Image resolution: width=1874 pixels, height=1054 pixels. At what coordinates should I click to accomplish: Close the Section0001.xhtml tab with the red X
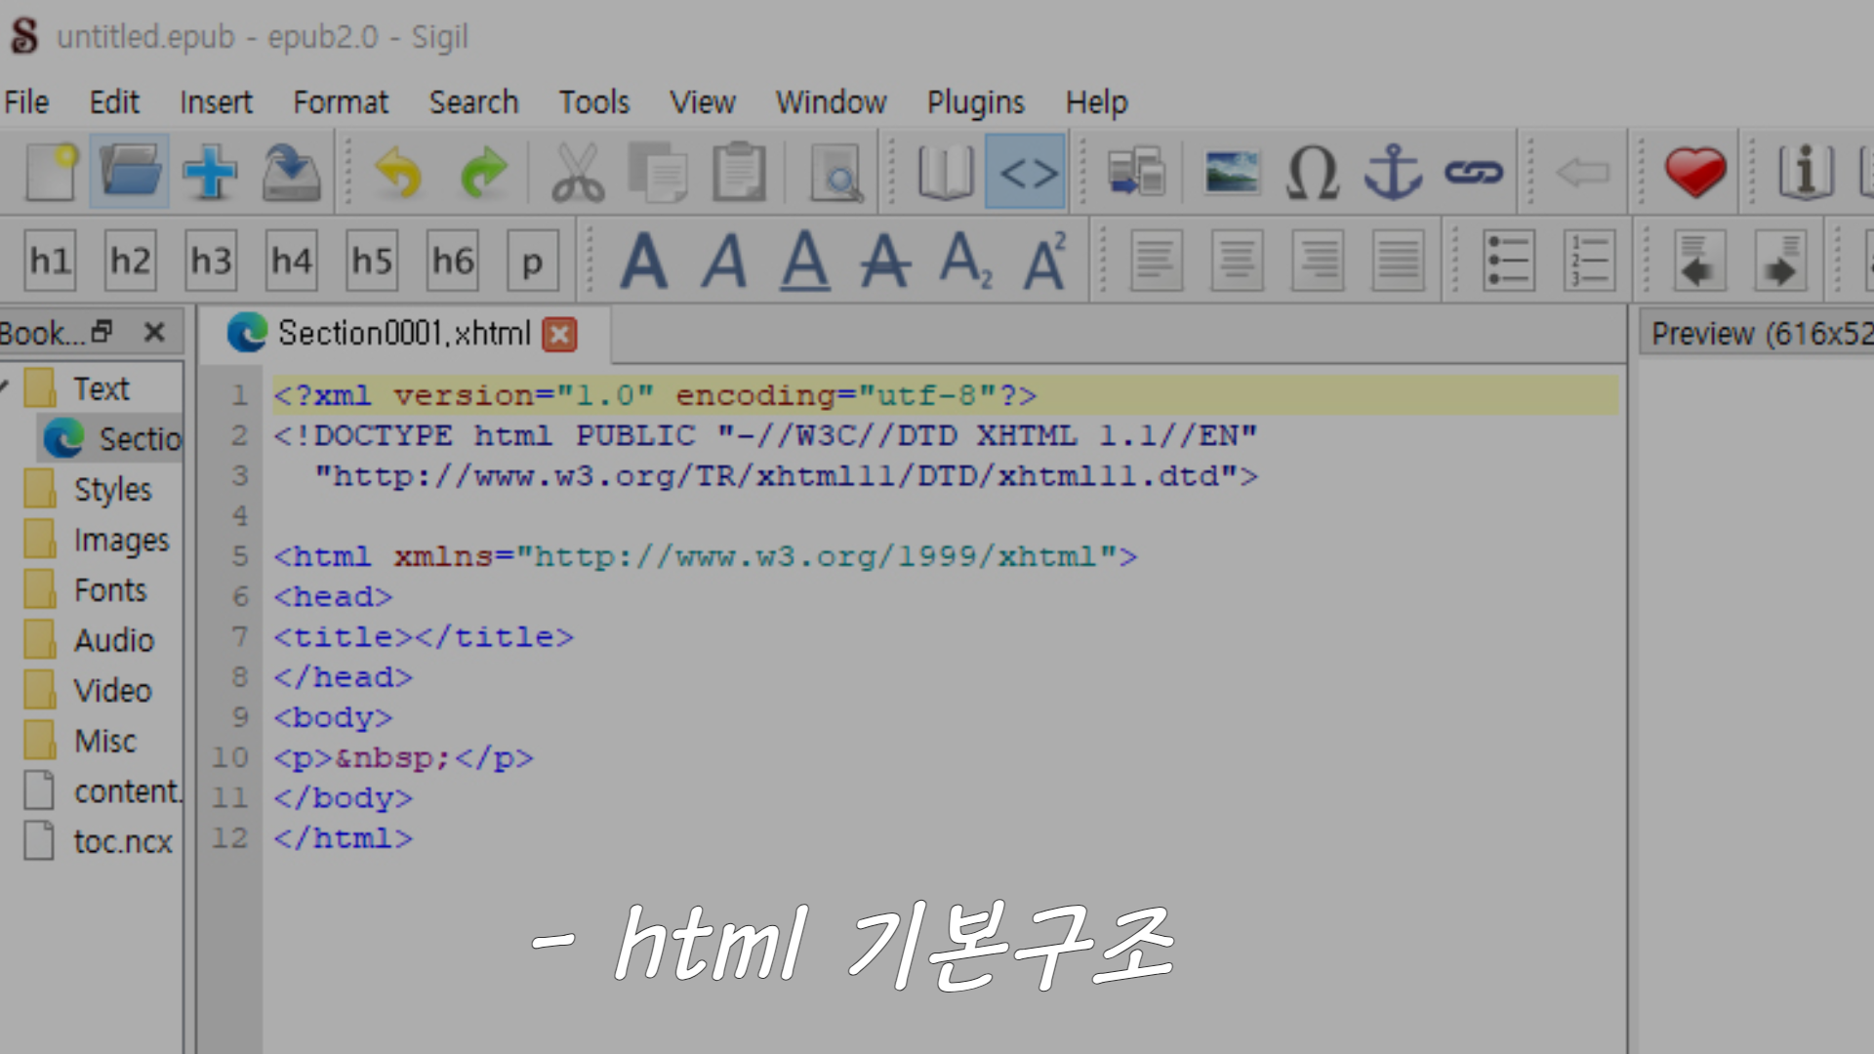coord(560,335)
